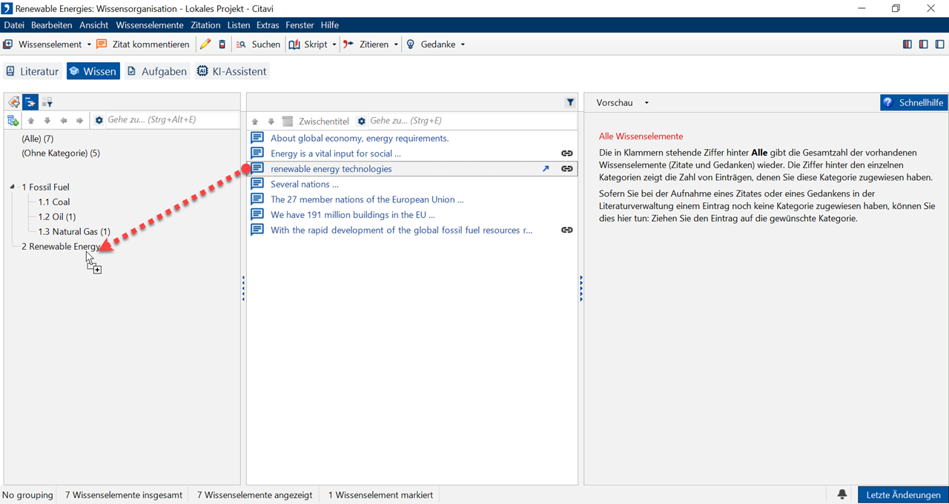
Task: Click link icon on 'Energy is a vital input' row
Action: (566, 153)
